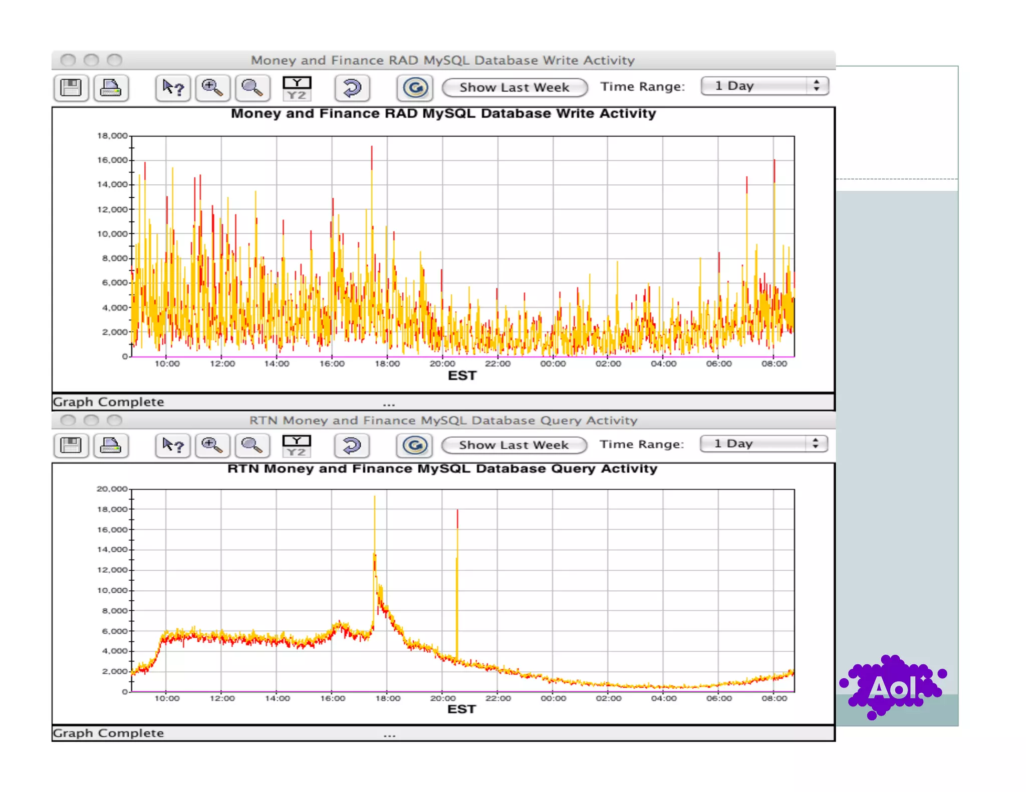The height and width of the screenshot is (792, 1026).
Task: Click Time Range label in Query Activity window
Action: [642, 444]
